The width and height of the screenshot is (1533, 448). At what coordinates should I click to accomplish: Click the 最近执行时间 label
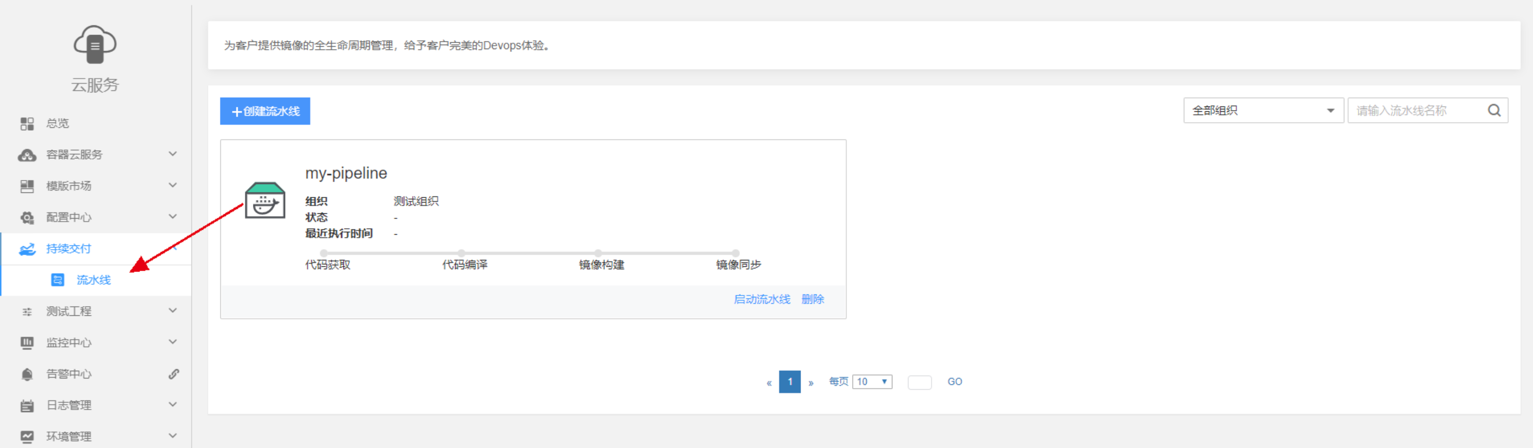(339, 234)
